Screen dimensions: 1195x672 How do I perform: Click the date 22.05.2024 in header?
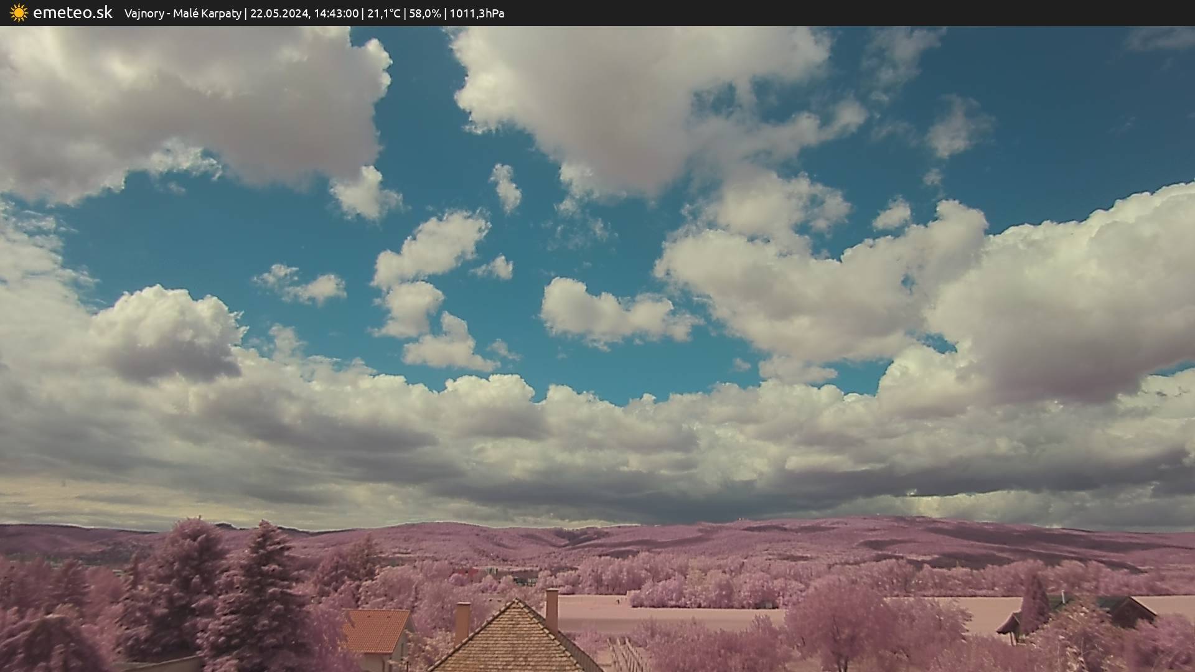[279, 14]
